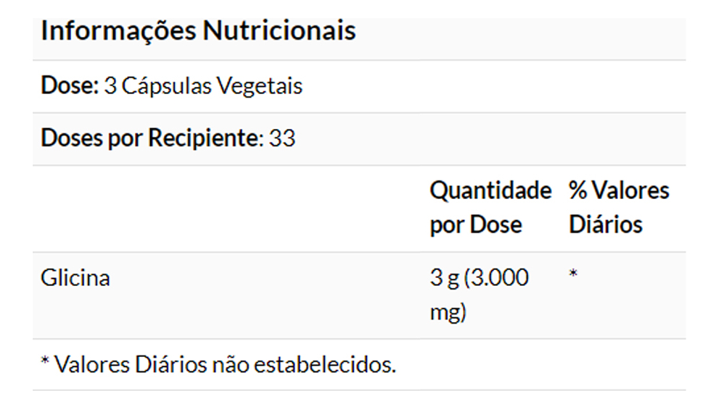Click the asterisk in Glicina's daily value cell
Image resolution: width=719 pixels, height=409 pixels.
(x=572, y=277)
